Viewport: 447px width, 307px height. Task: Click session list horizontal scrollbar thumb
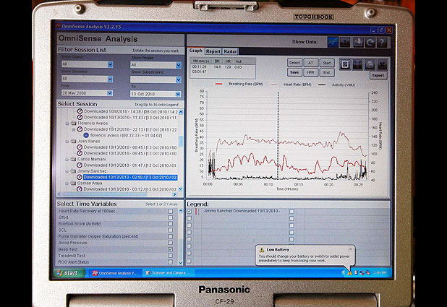tap(105, 194)
